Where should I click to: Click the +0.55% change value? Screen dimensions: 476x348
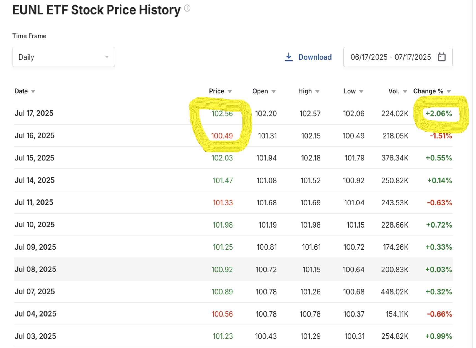(439, 158)
